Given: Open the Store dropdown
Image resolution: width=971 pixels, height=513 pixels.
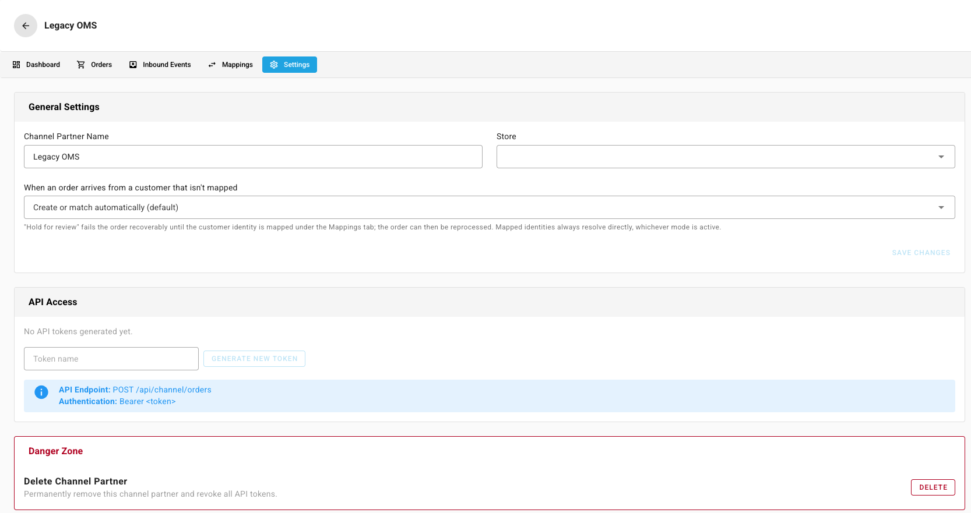Looking at the screenshot, I should (726, 157).
